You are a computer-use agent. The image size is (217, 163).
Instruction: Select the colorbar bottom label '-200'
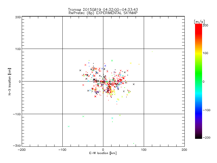[206, 137]
